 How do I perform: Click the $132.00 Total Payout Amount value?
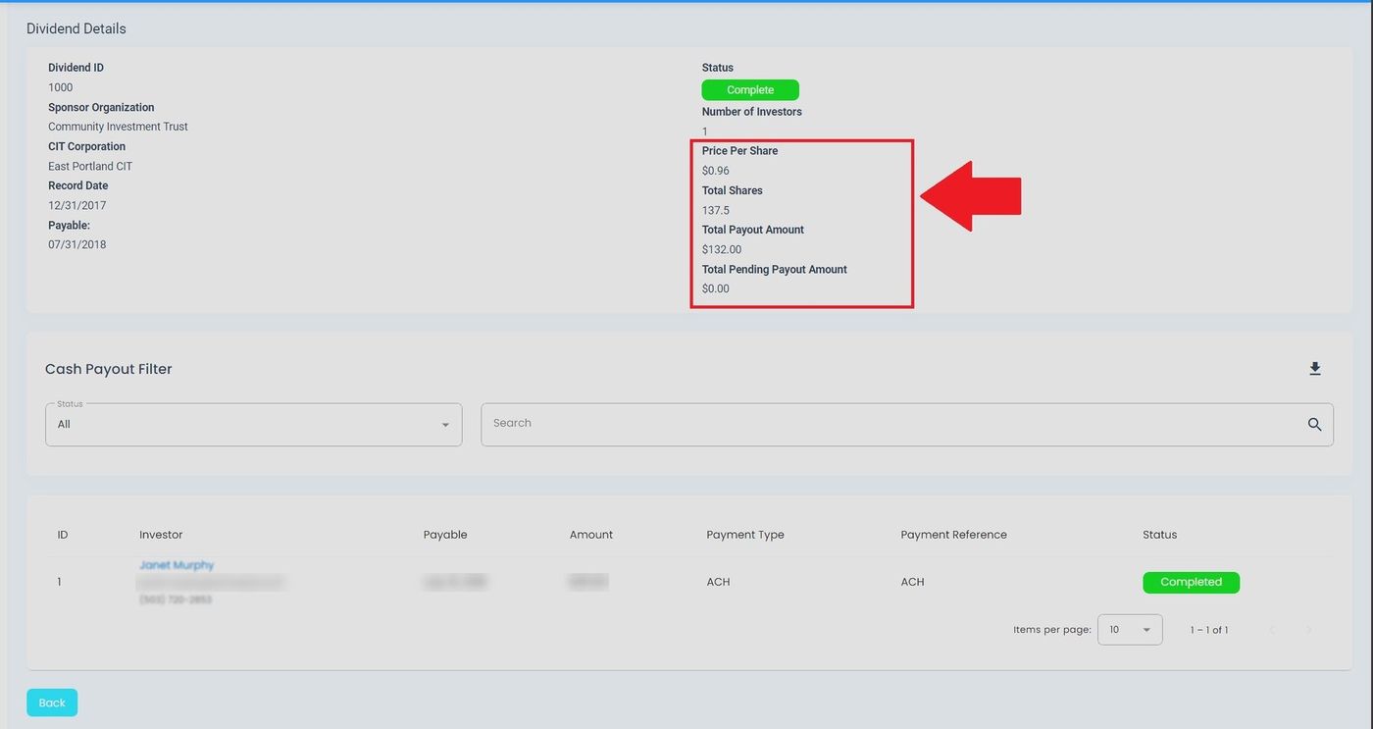coord(721,249)
